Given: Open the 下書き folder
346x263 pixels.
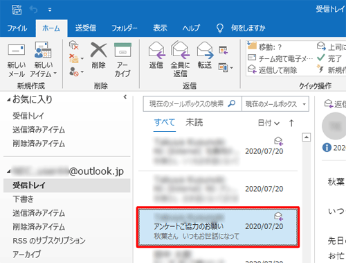Looking at the screenshot, I should (x=23, y=199).
